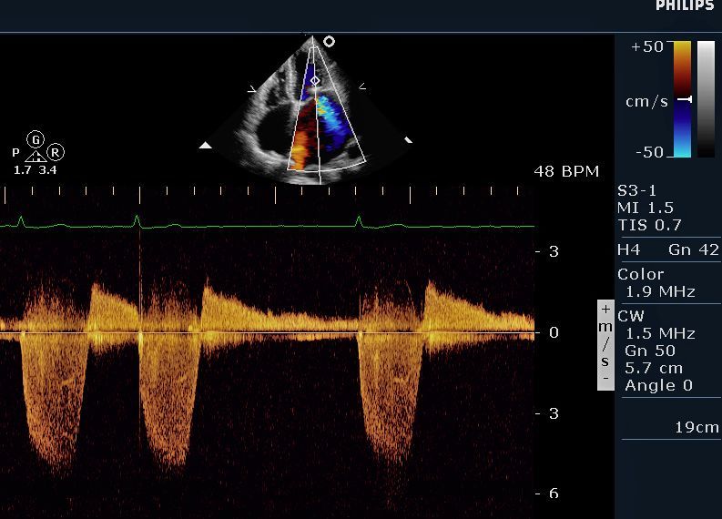Image resolution: width=722 pixels, height=519 pixels.
Task: Click the m/s velocity units box
Action: click(x=605, y=345)
